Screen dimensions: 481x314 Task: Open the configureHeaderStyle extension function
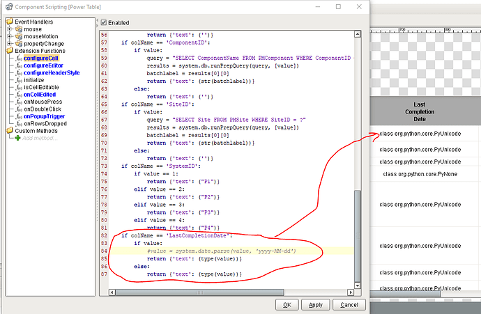(52, 72)
